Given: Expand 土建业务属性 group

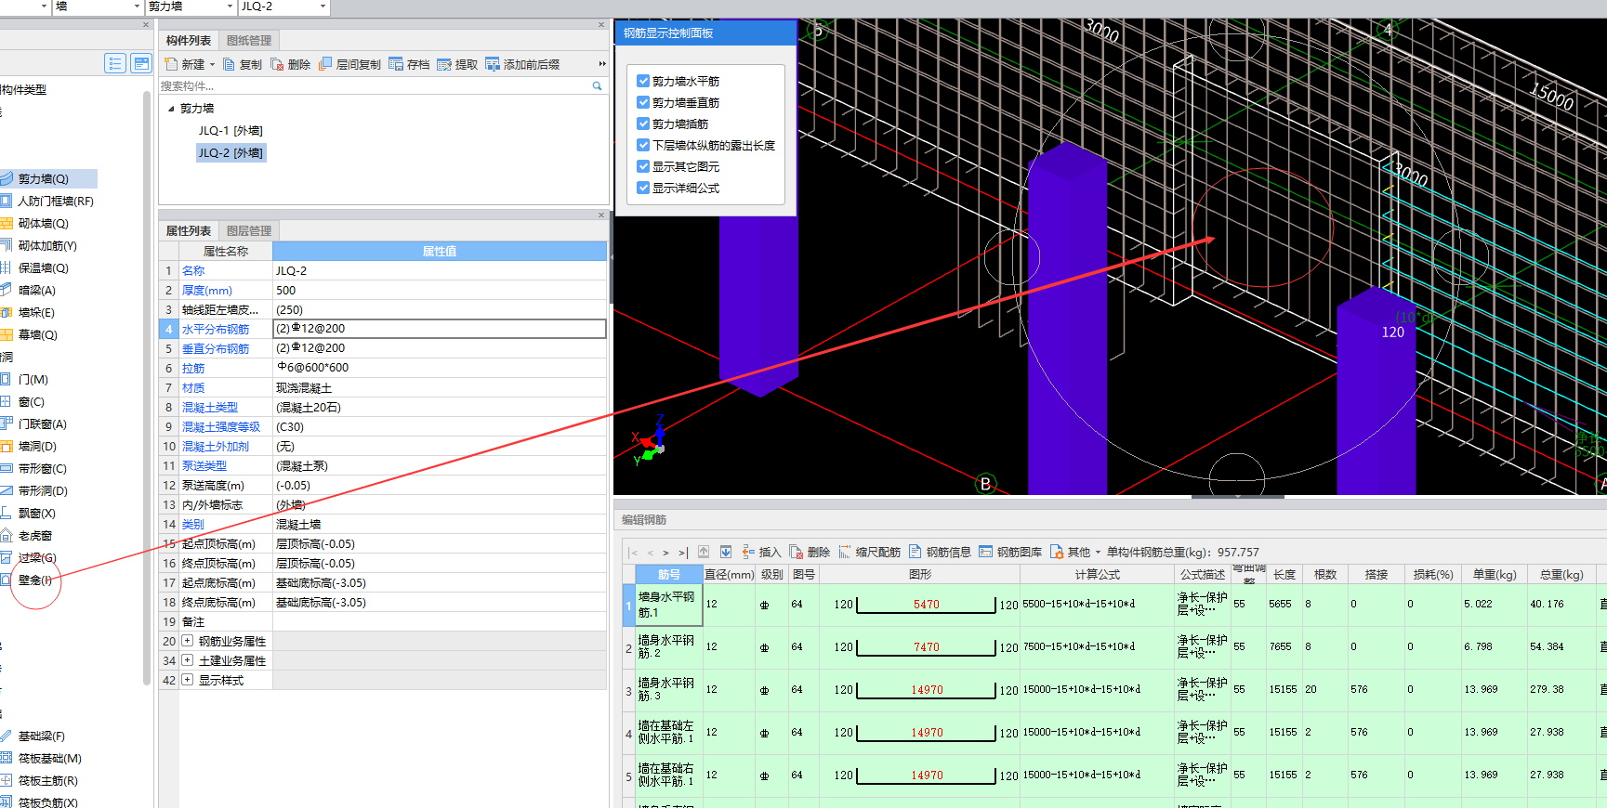Looking at the screenshot, I should click(187, 660).
